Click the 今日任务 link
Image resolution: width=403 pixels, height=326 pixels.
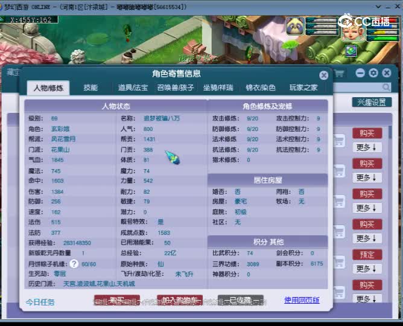[x=40, y=302]
